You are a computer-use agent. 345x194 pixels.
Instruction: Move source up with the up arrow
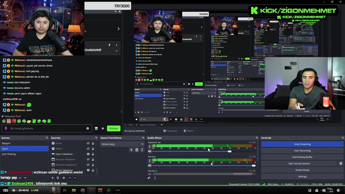(x=70, y=178)
